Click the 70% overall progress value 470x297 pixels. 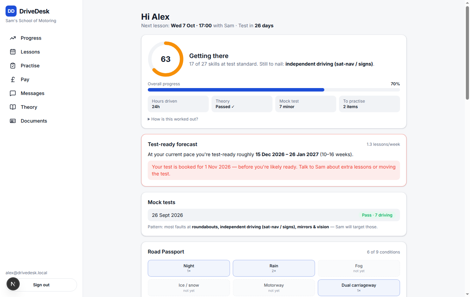(x=395, y=84)
